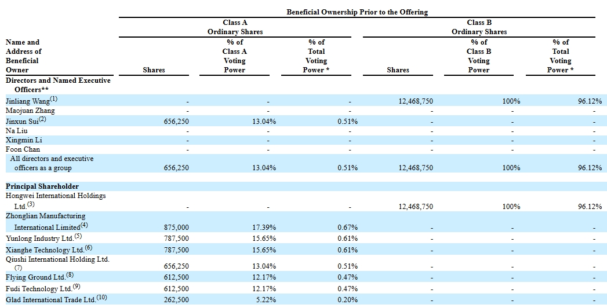Click the Beneficial Ownership Prior to the Offering heading
The image size is (607, 308).
point(357,12)
